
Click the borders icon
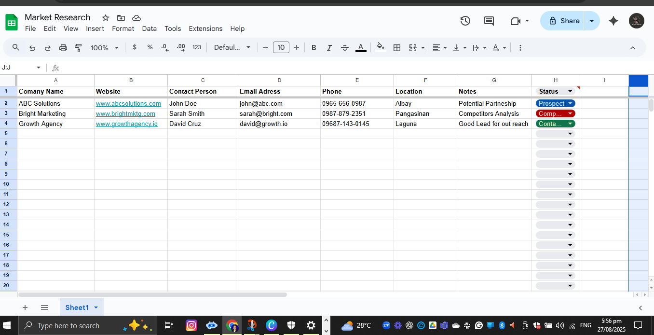397,48
